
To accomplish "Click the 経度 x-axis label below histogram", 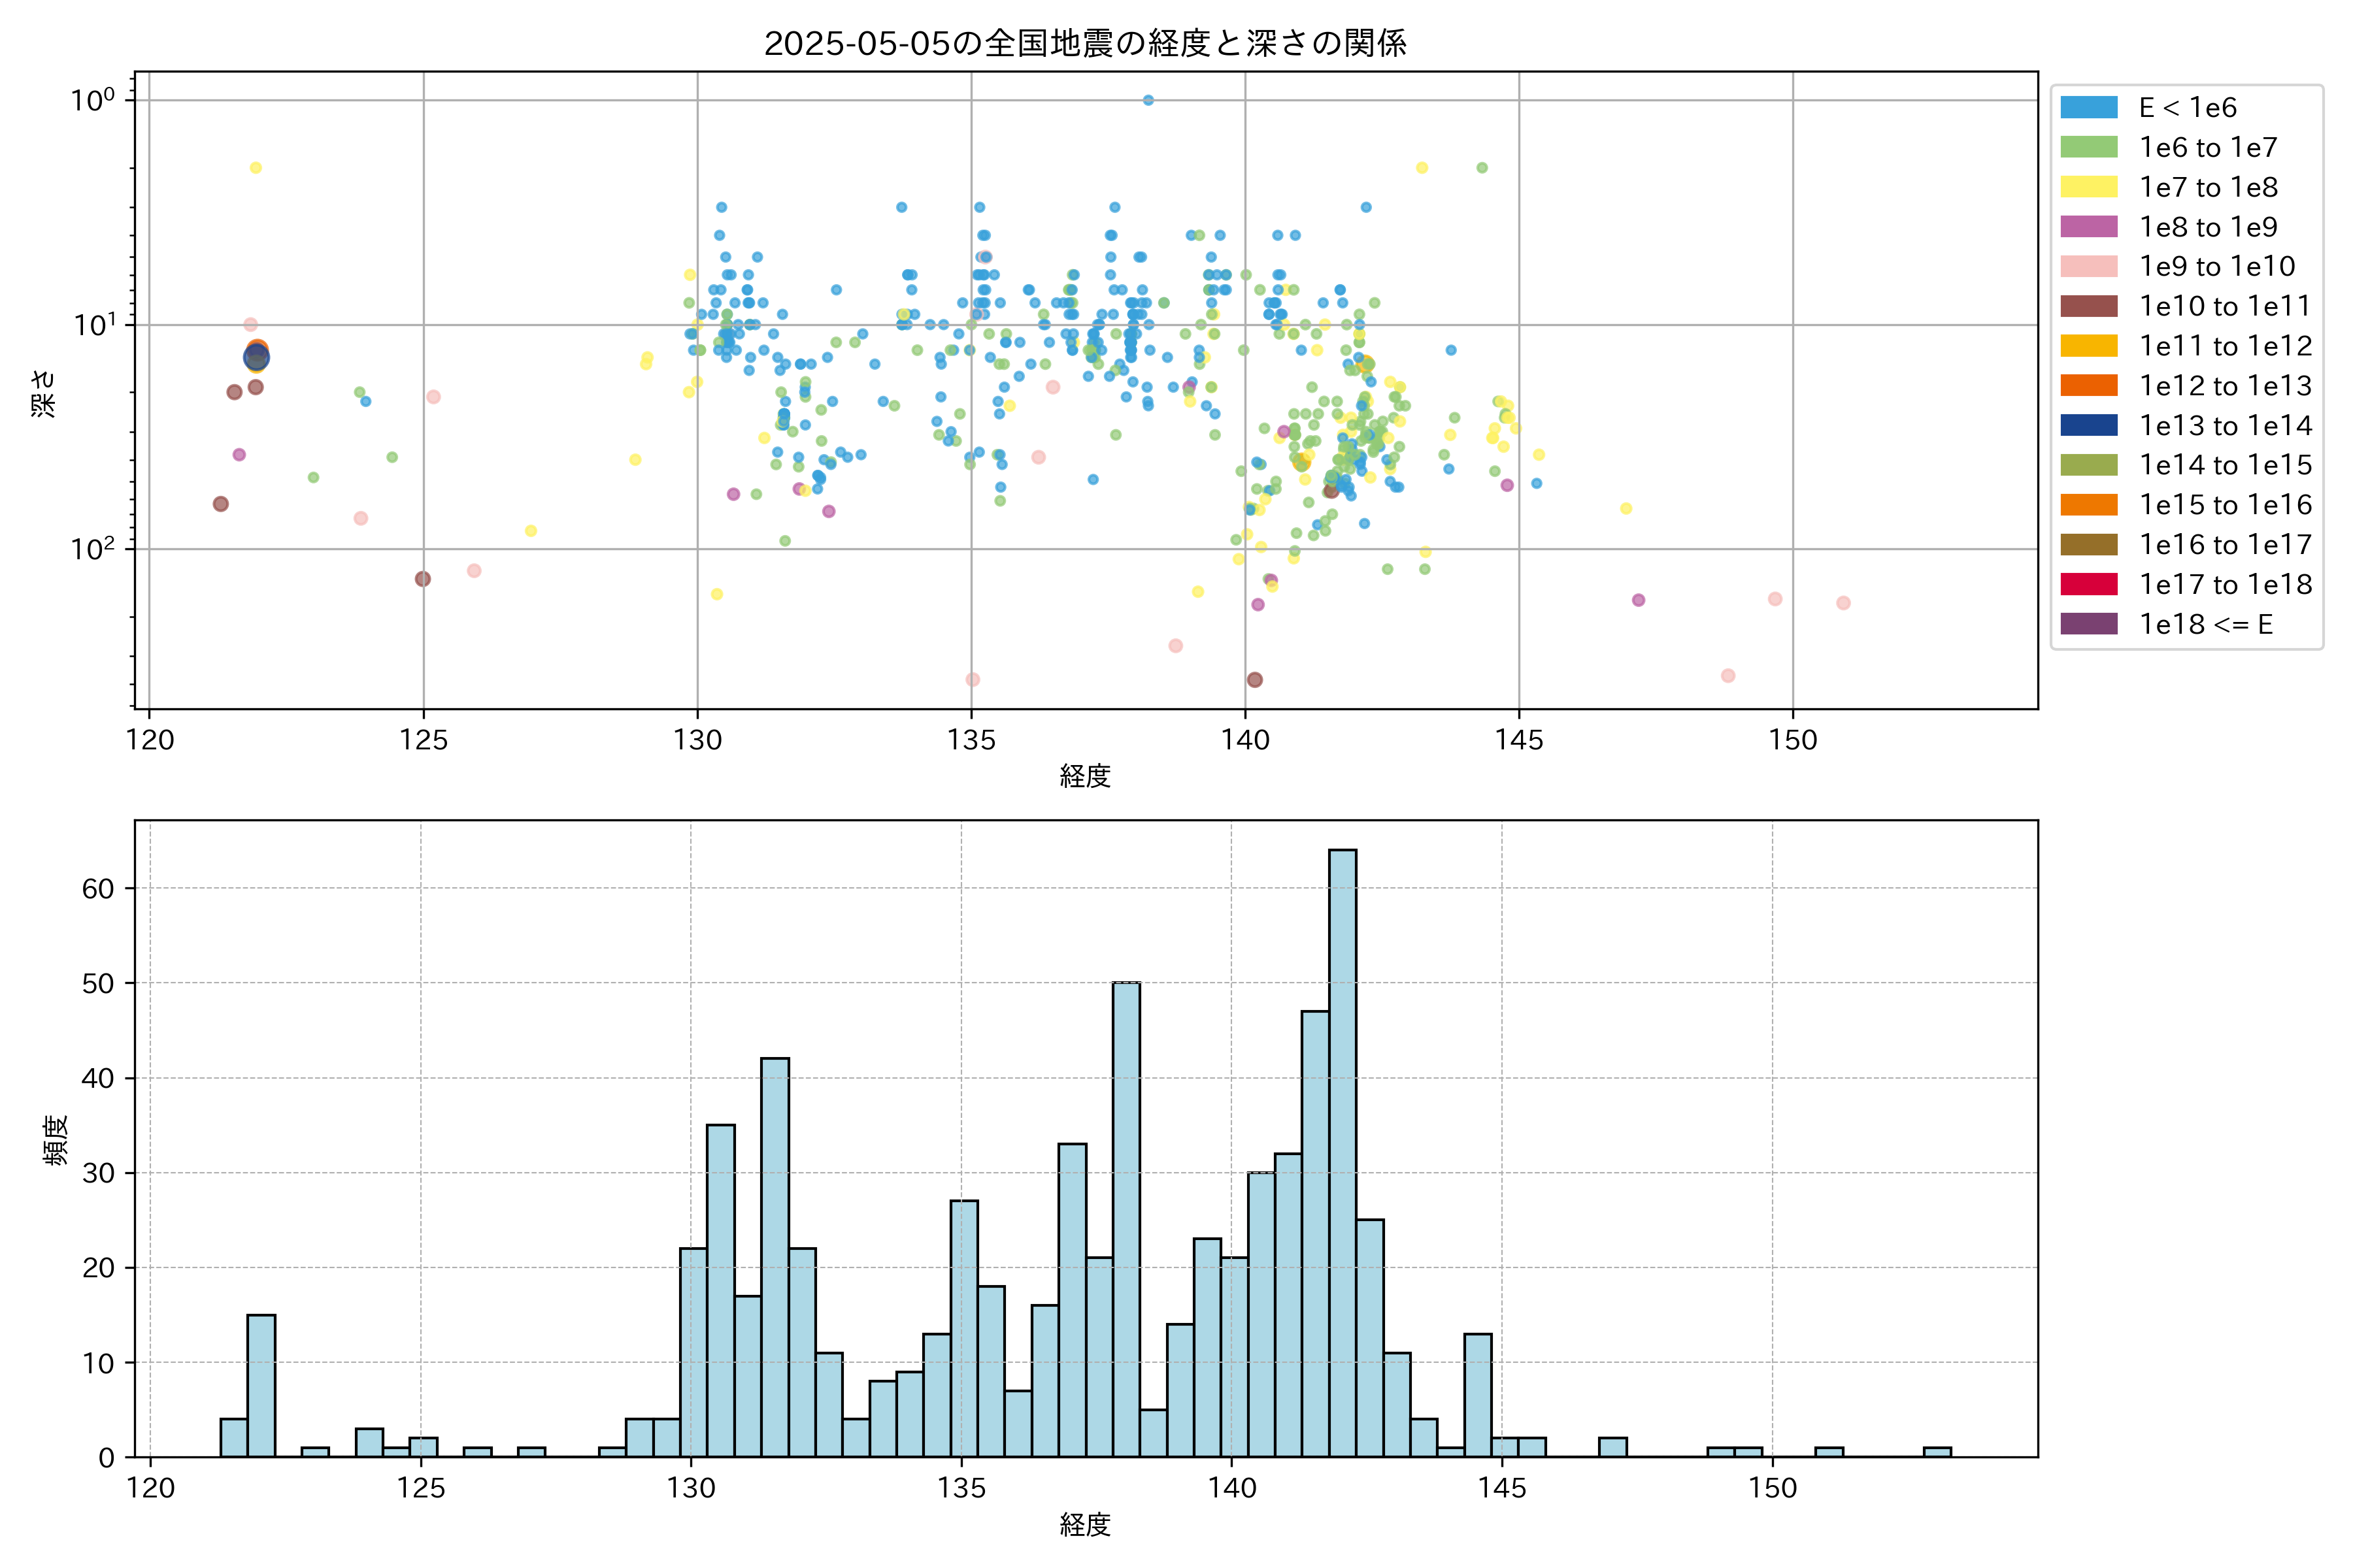I will pos(1086,1525).
